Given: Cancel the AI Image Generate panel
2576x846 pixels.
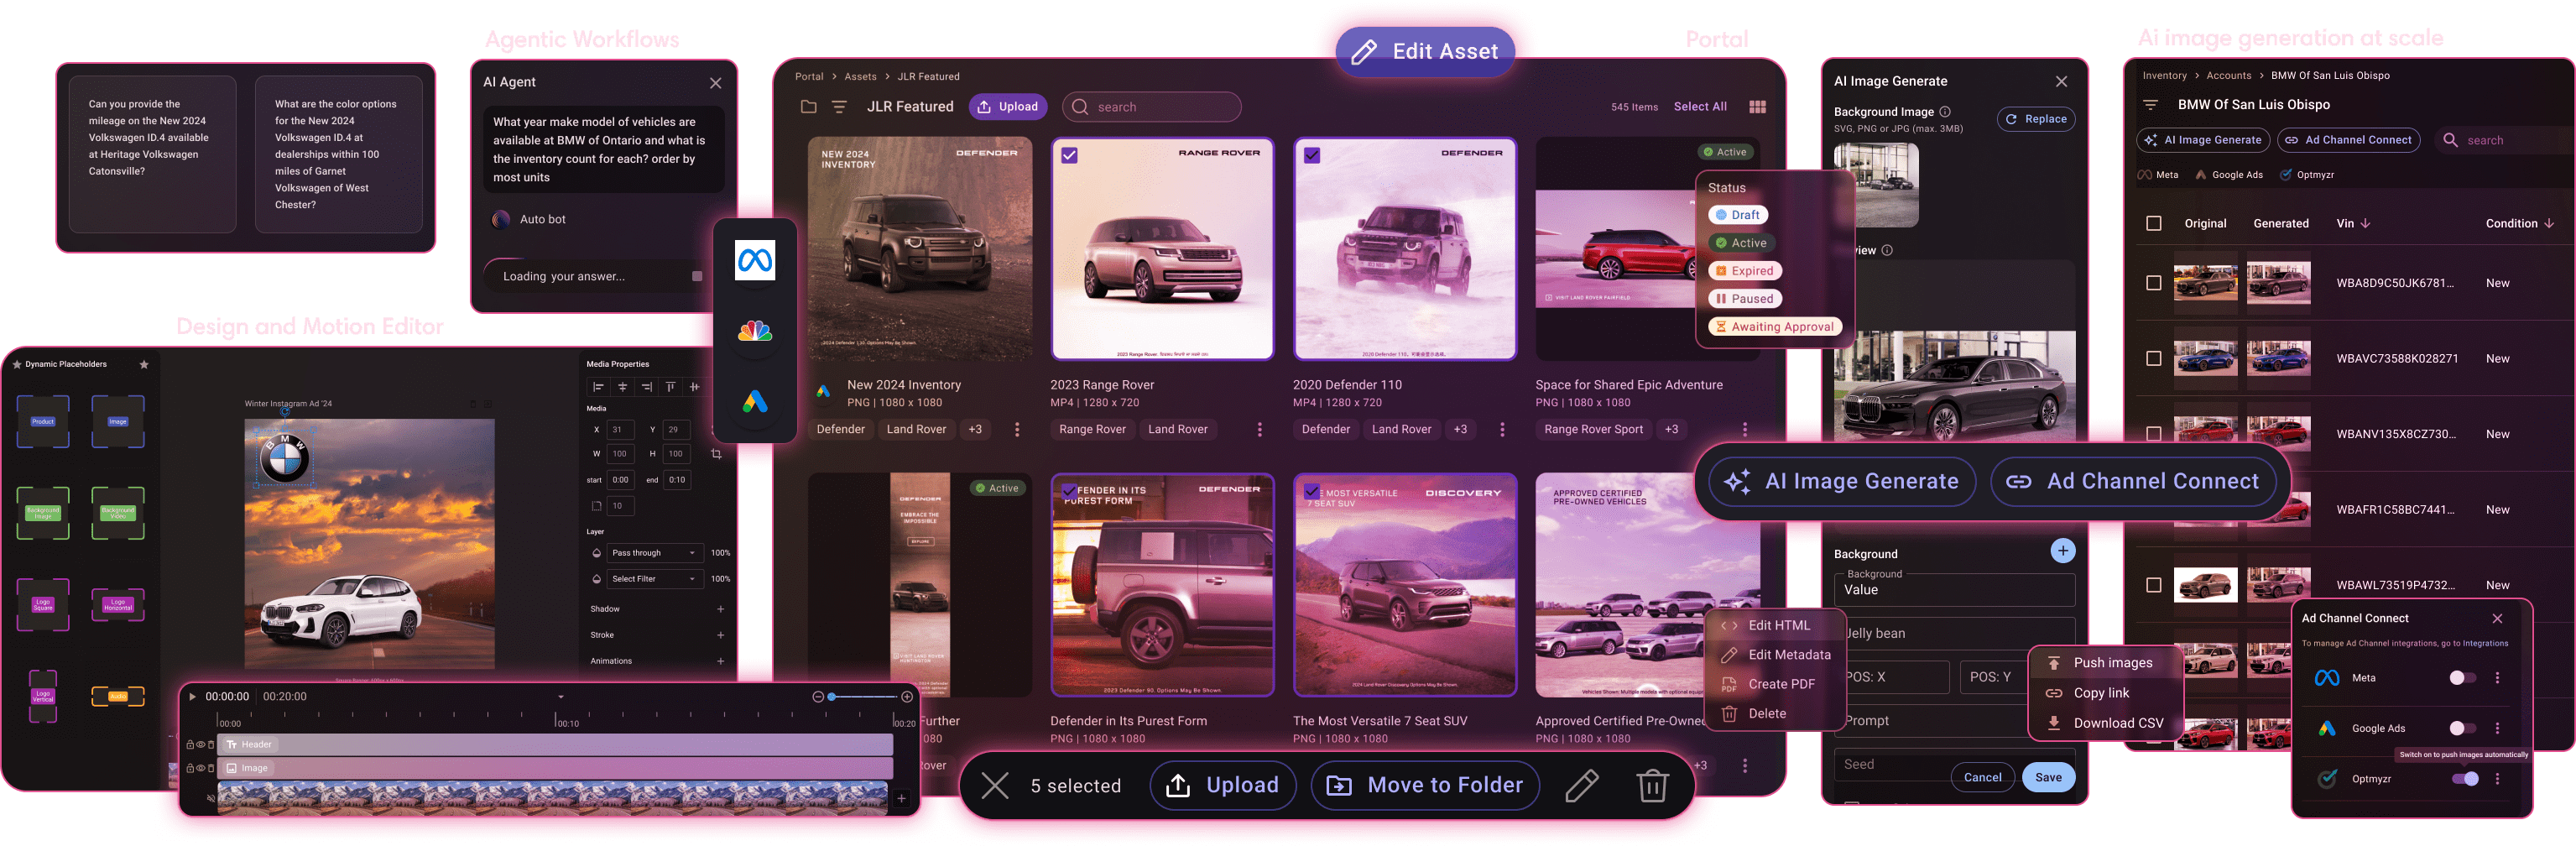Looking at the screenshot, I should 1982,778.
